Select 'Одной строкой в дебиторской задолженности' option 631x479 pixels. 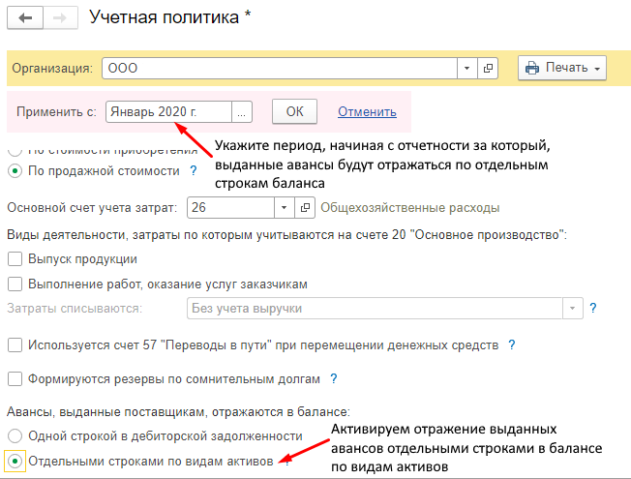[15, 435]
